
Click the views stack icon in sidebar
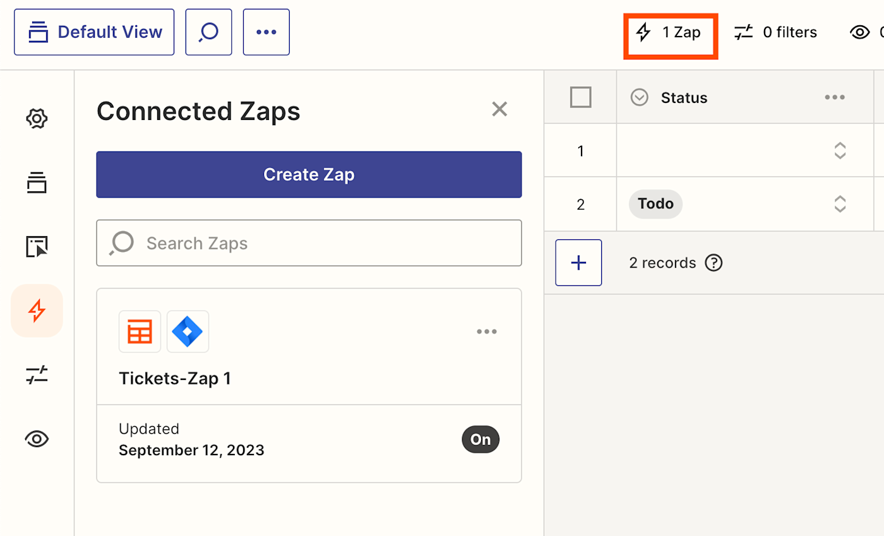[37, 182]
